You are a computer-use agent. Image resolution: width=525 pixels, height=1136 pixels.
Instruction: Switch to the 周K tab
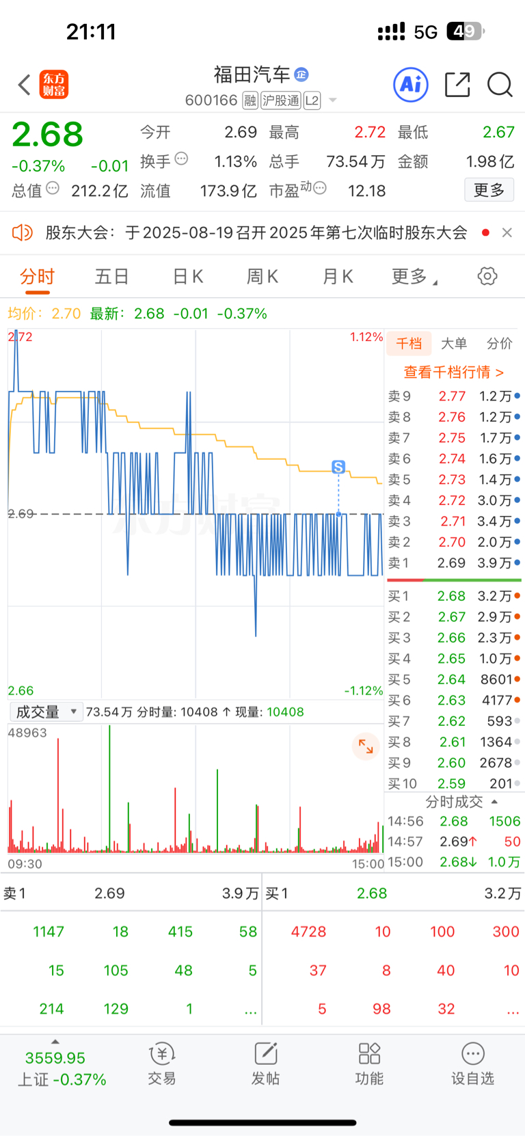(x=262, y=277)
